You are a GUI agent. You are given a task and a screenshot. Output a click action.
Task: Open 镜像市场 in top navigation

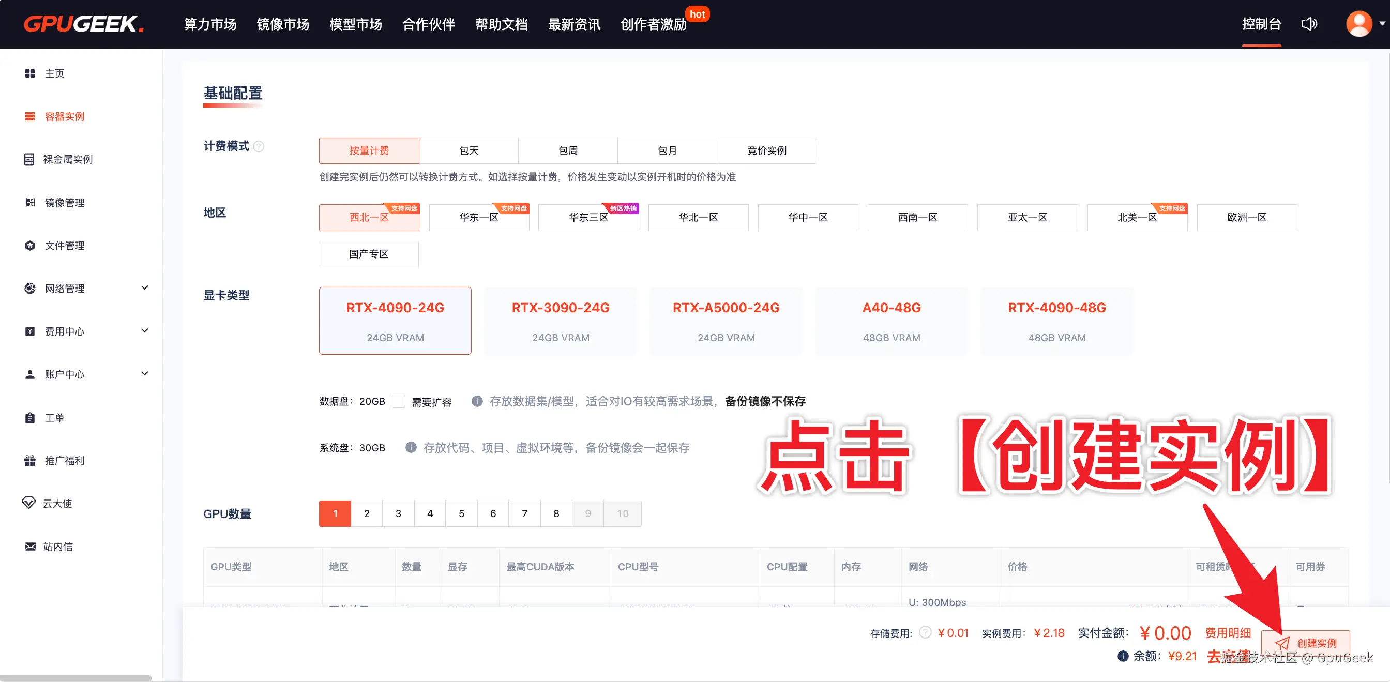click(283, 24)
